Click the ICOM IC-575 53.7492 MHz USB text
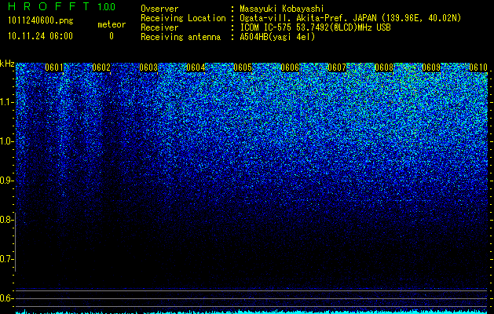 [315, 27]
